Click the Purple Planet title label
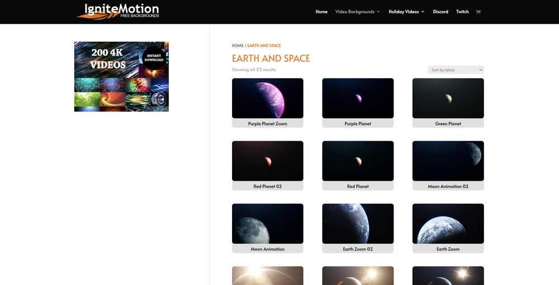This screenshot has height=285, width=559. pos(358,124)
